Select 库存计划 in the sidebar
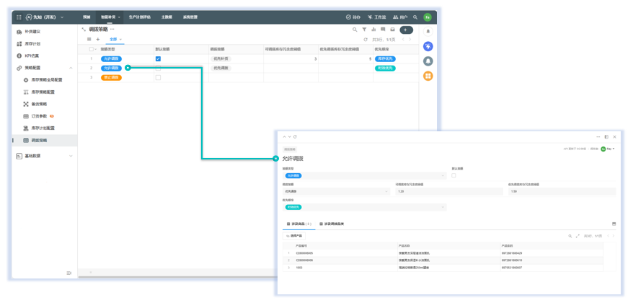Viewport: 633px width, 303px height. (33, 44)
